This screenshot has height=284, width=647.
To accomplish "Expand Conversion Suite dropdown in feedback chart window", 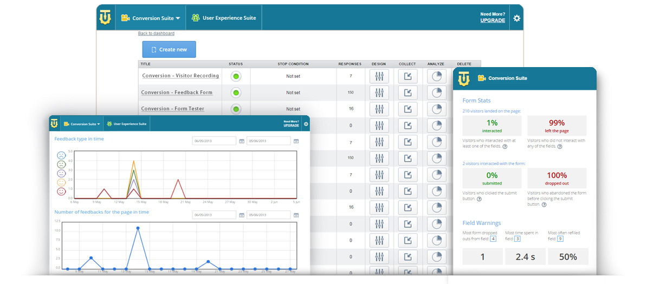I will pyautogui.click(x=81, y=124).
